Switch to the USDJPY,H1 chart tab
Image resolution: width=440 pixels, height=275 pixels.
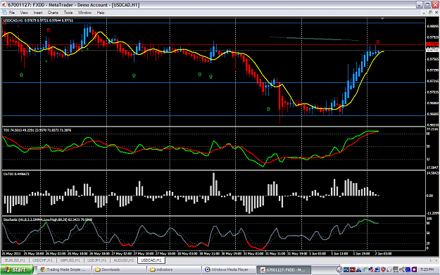pos(97,260)
